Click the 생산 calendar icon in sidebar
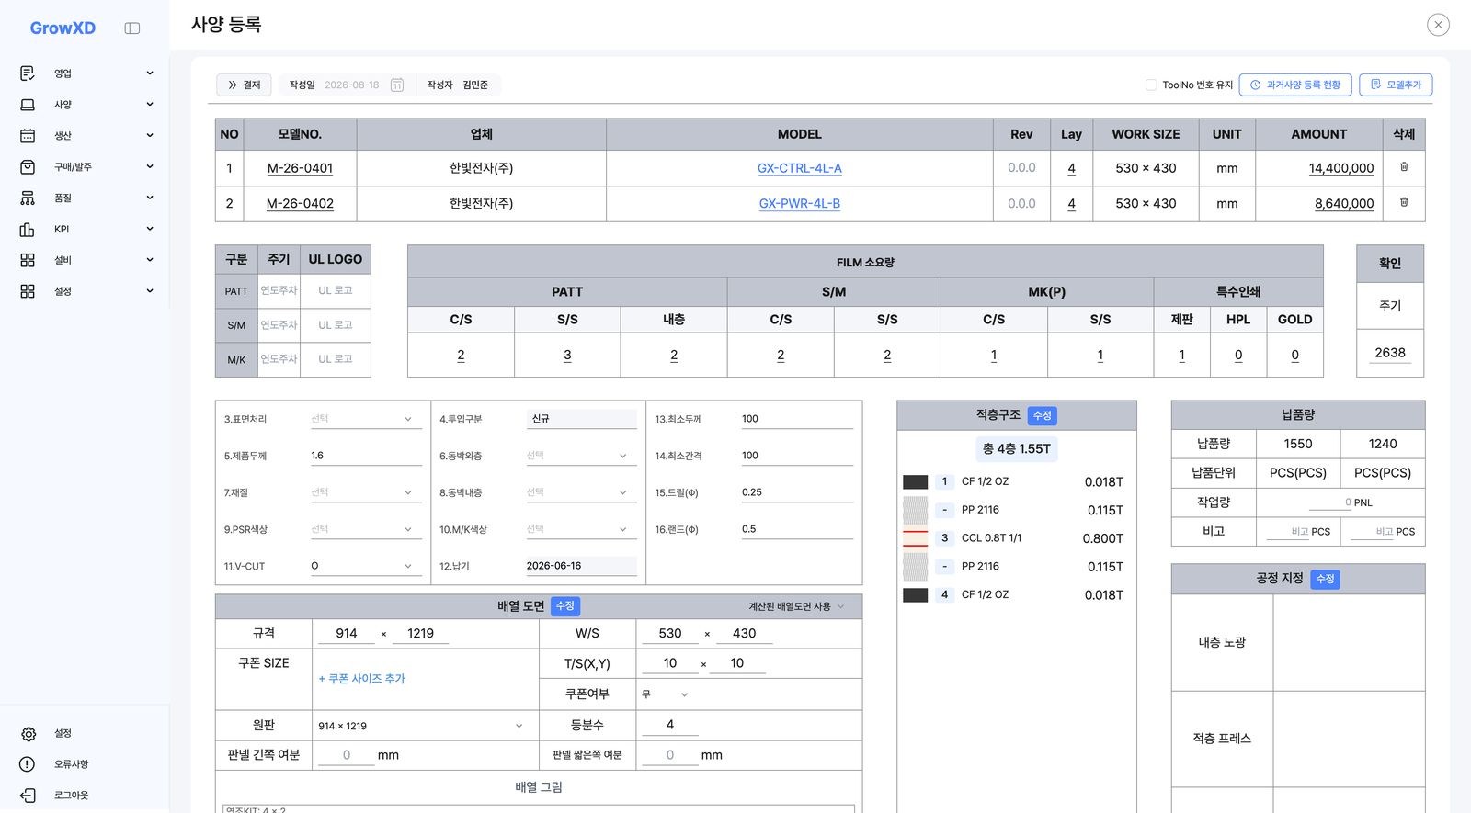1471x813 pixels. click(28, 136)
